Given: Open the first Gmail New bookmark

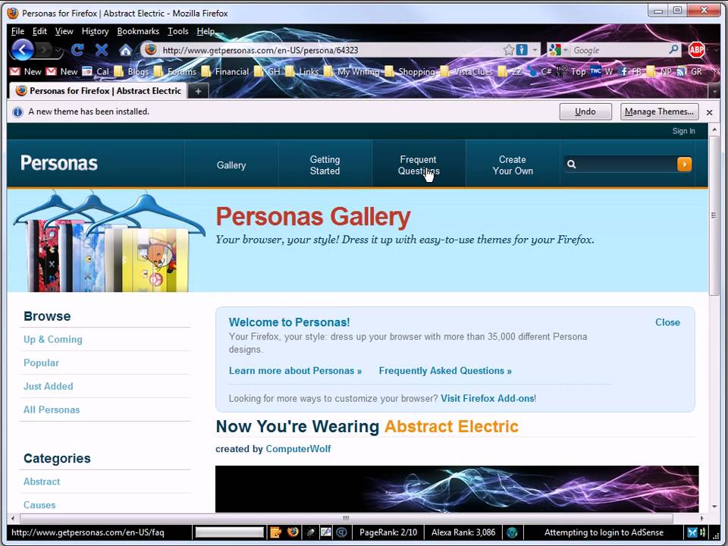Looking at the screenshot, I should click(26, 71).
